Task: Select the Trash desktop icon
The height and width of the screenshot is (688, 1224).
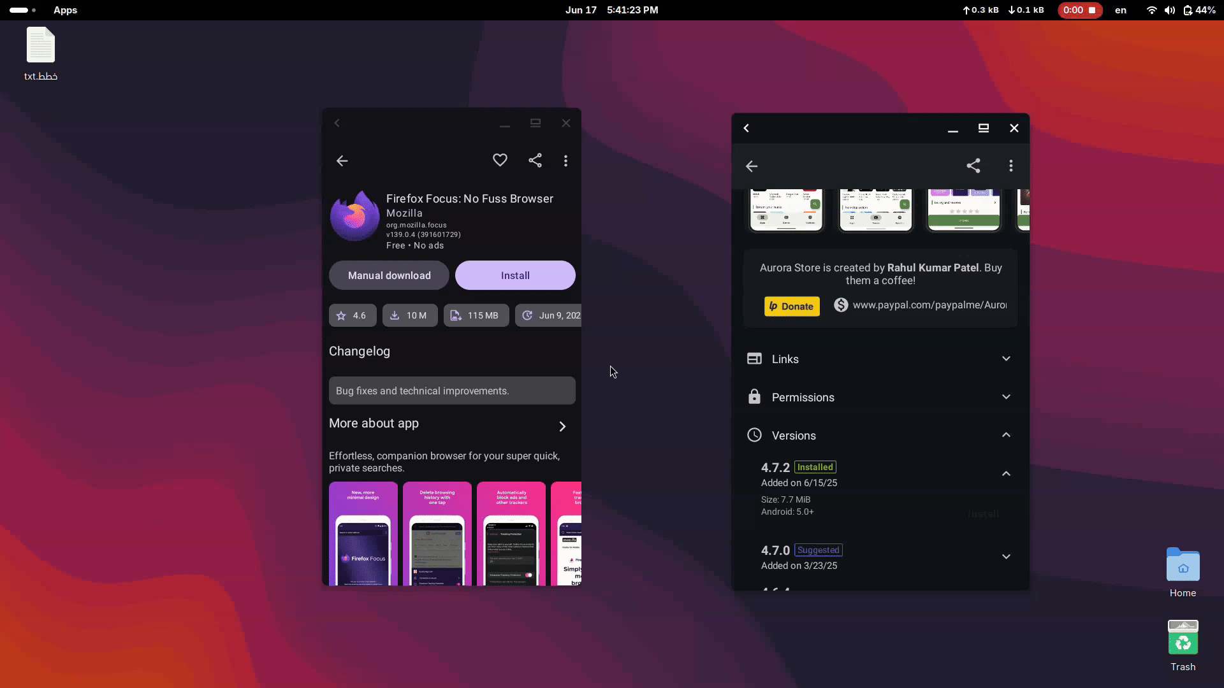Action: 1183,646
